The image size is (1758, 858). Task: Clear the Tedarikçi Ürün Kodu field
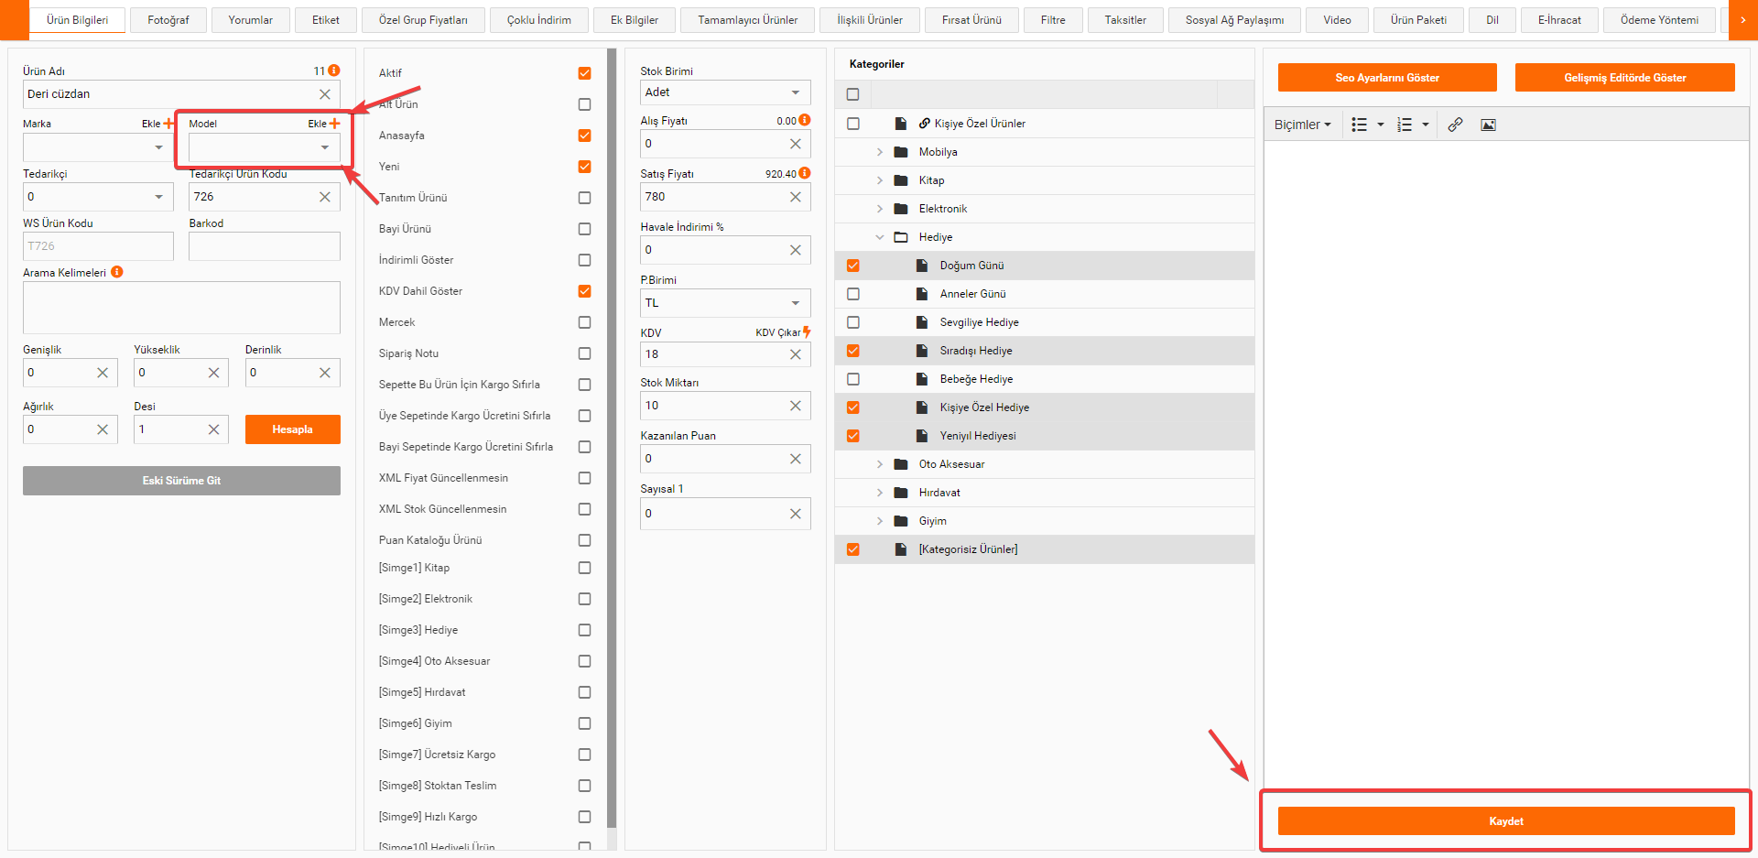click(x=325, y=197)
